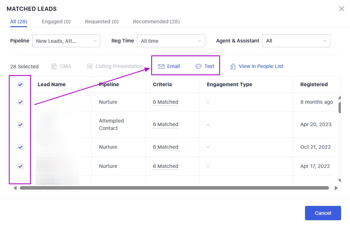Click the CMA document icon
Screen dimensions: 350x226
point(54,66)
